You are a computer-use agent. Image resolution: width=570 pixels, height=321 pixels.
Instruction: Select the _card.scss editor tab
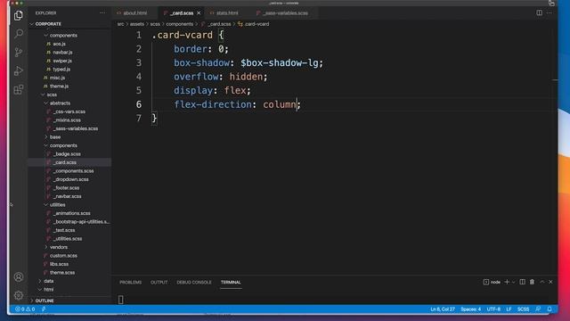pyautogui.click(x=182, y=13)
